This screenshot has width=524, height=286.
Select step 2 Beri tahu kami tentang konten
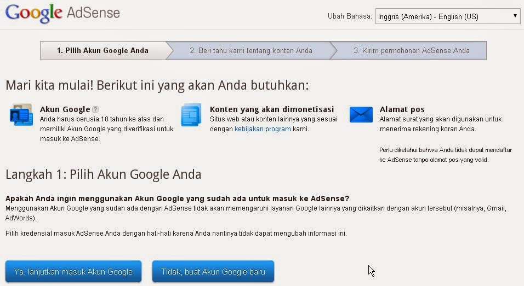(251, 51)
